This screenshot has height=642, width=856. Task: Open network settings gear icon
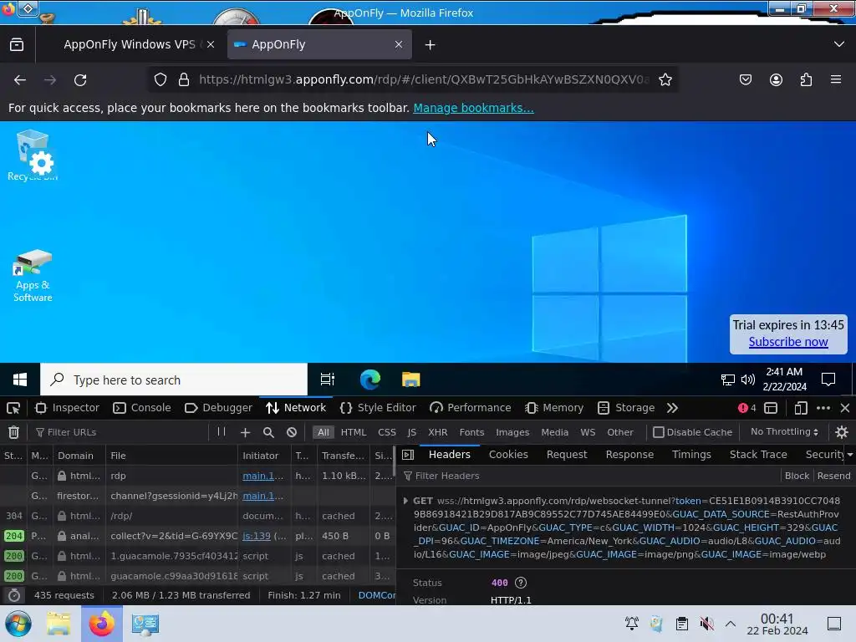[841, 432]
